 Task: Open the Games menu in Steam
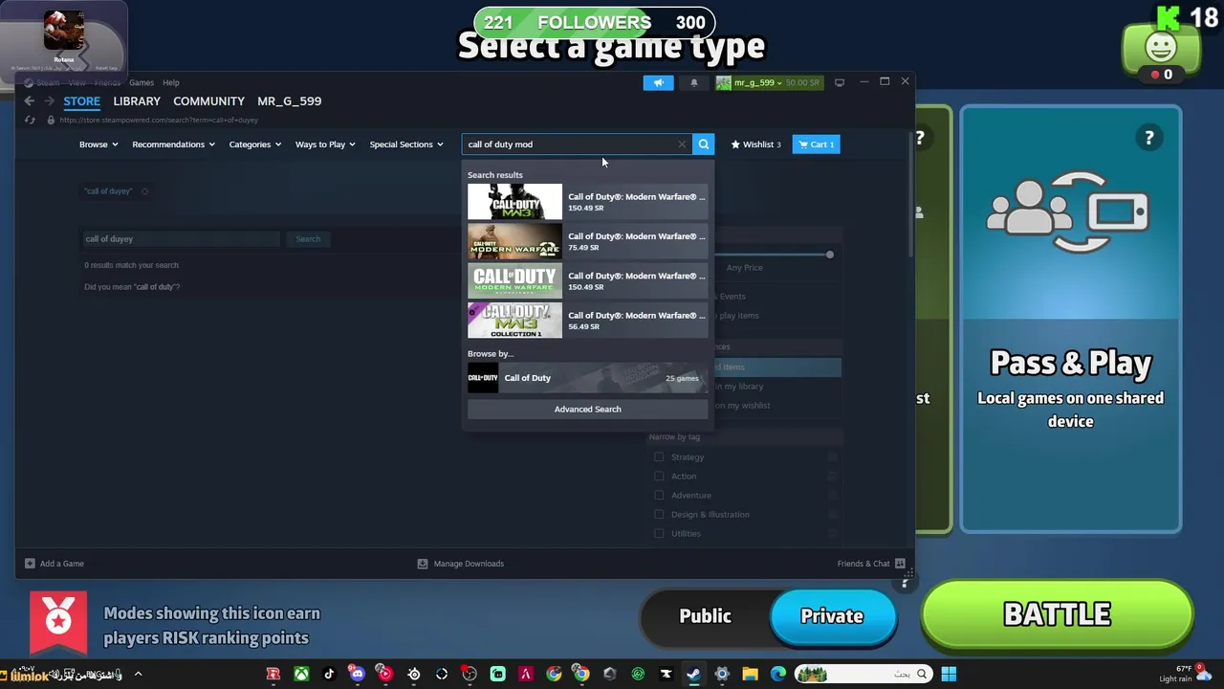coord(142,83)
